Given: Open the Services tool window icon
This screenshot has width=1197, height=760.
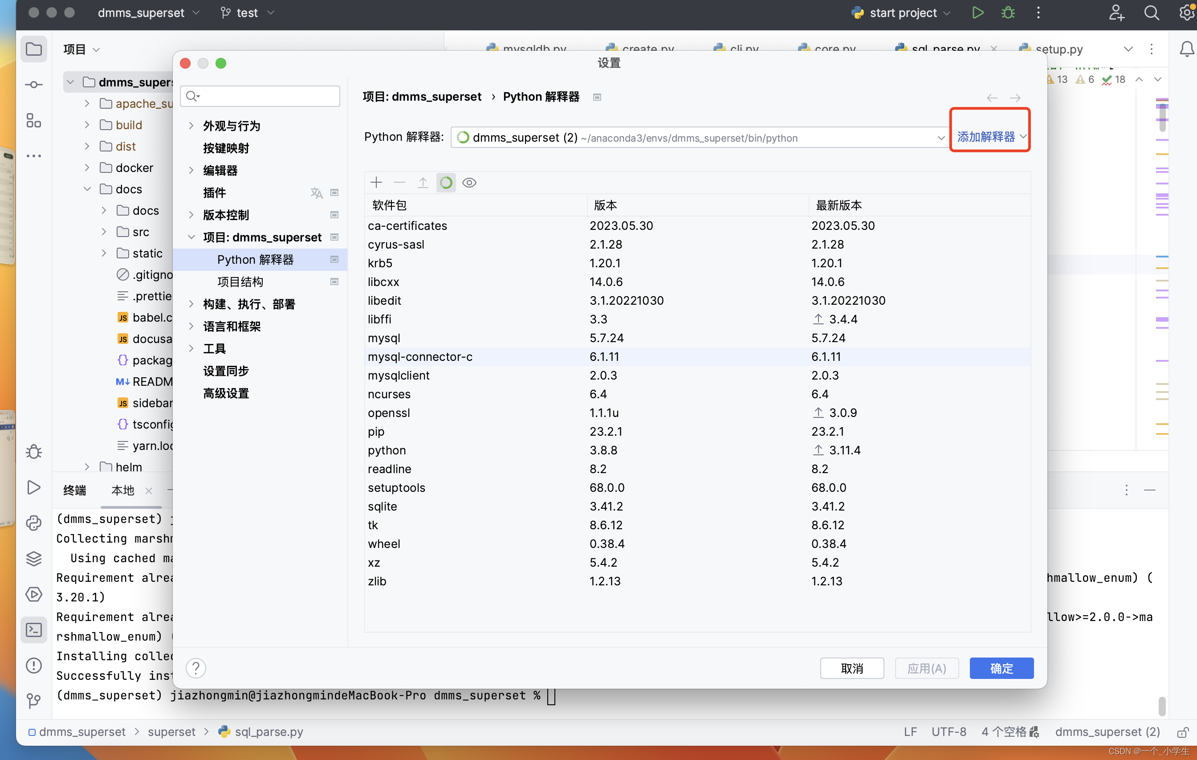Looking at the screenshot, I should [34, 594].
